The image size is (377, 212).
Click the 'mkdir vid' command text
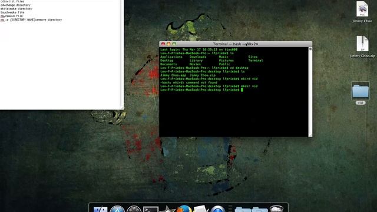[x=249, y=86]
